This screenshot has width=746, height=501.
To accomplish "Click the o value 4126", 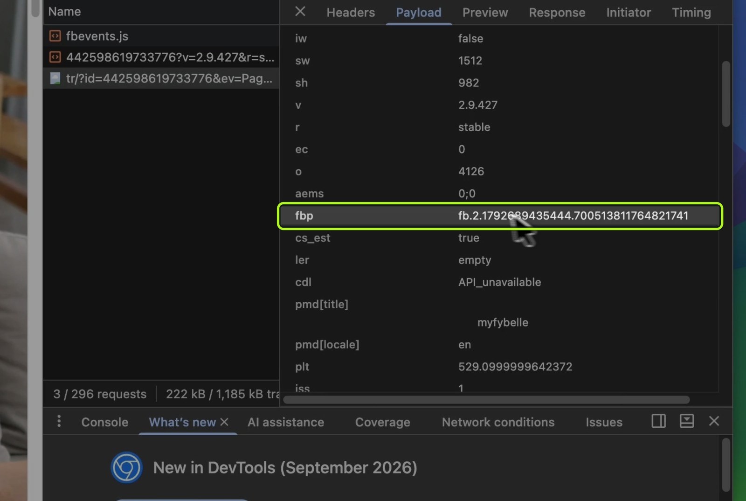I will (471, 171).
